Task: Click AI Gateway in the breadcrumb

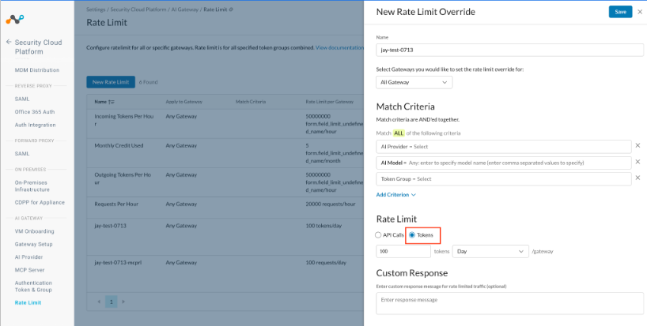Action: [185, 9]
